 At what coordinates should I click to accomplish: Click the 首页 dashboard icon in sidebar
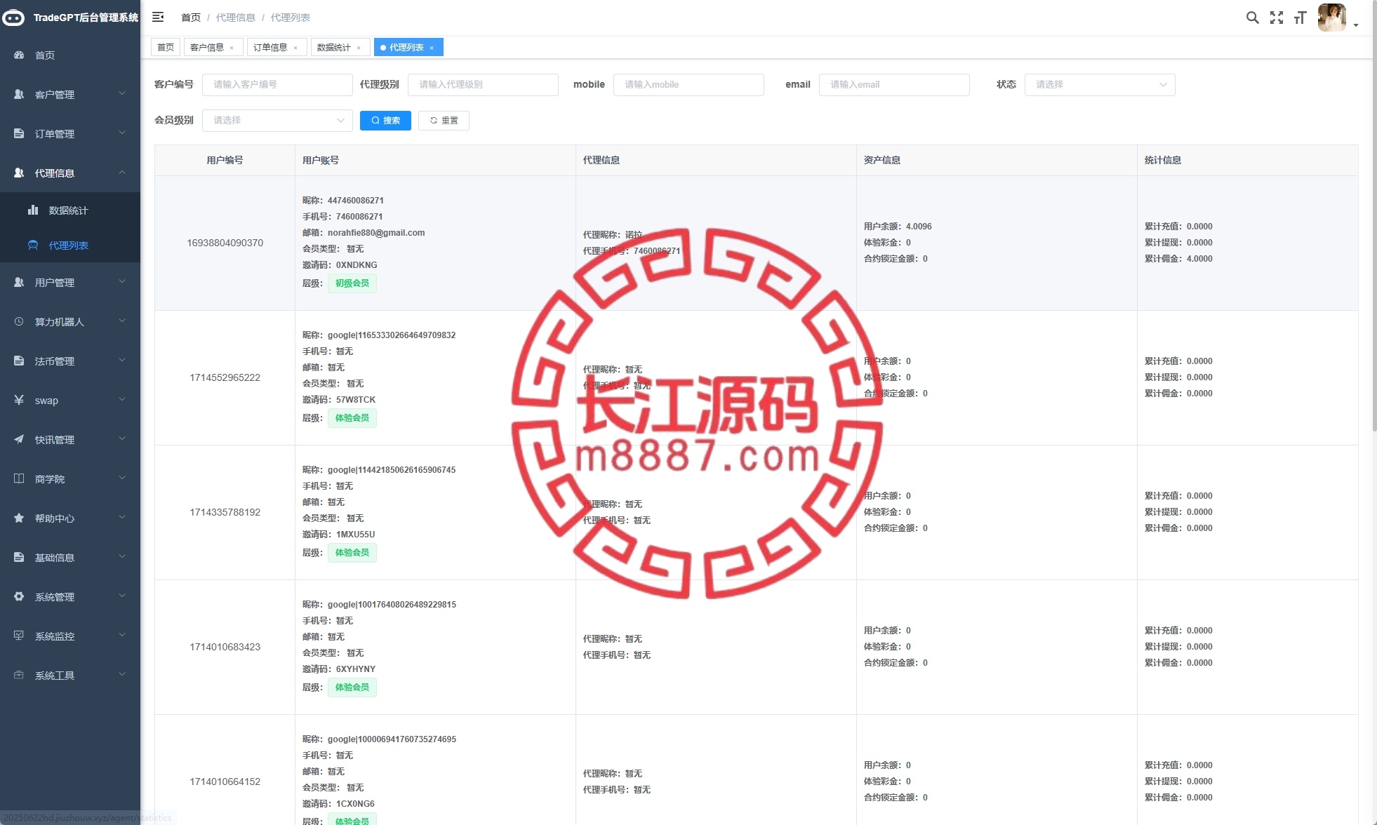pos(19,55)
